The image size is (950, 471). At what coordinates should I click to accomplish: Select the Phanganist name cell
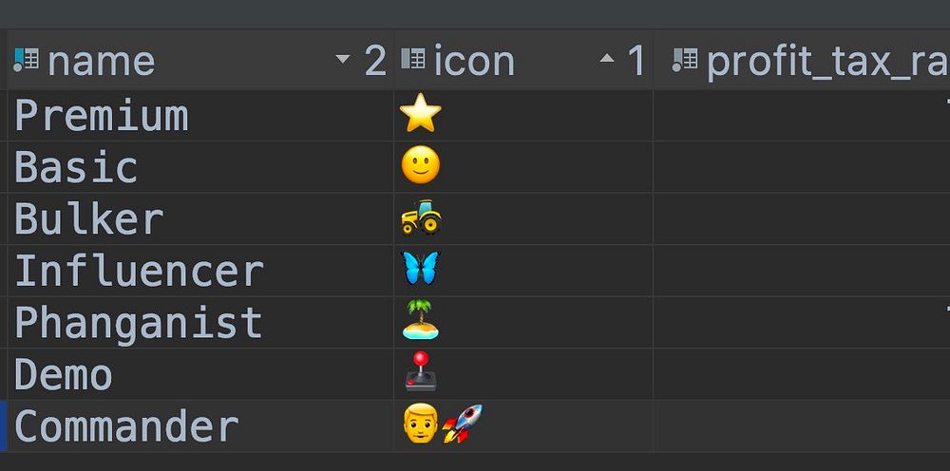(200, 322)
